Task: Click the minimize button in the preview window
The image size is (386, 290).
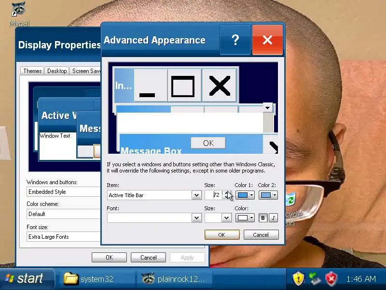Action: pyautogui.click(x=151, y=86)
